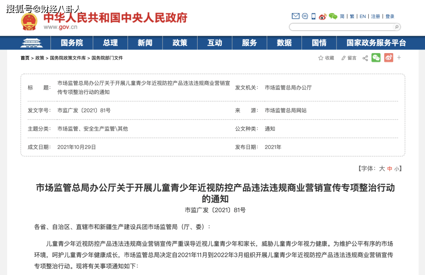This screenshot has width=425, height=275.
Task: Click the magnifier search icon
Action: click(396, 27)
